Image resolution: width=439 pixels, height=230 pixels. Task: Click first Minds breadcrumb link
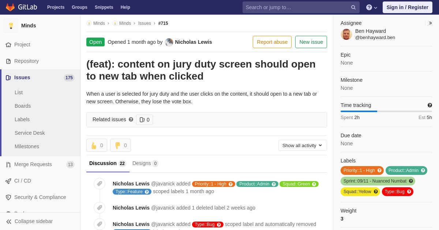99,23
